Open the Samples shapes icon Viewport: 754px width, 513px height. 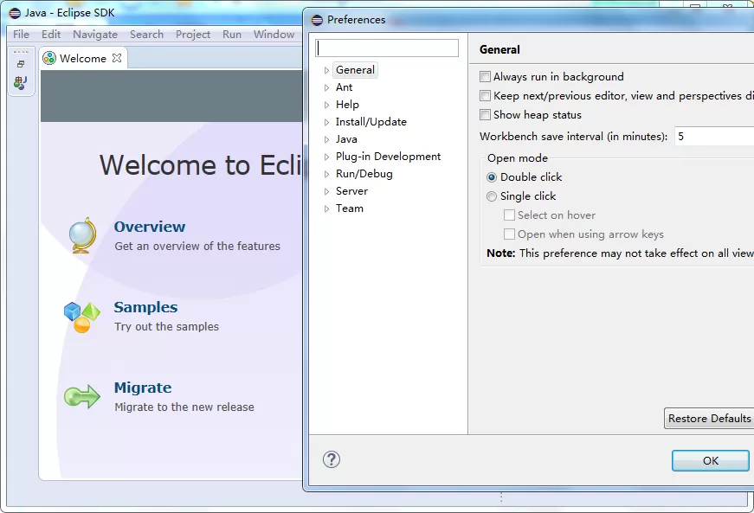pos(81,317)
